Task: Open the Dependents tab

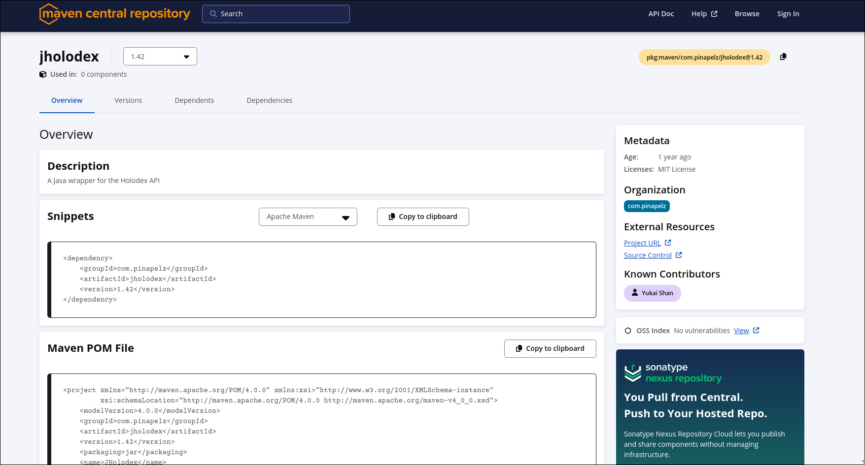Action: click(194, 100)
